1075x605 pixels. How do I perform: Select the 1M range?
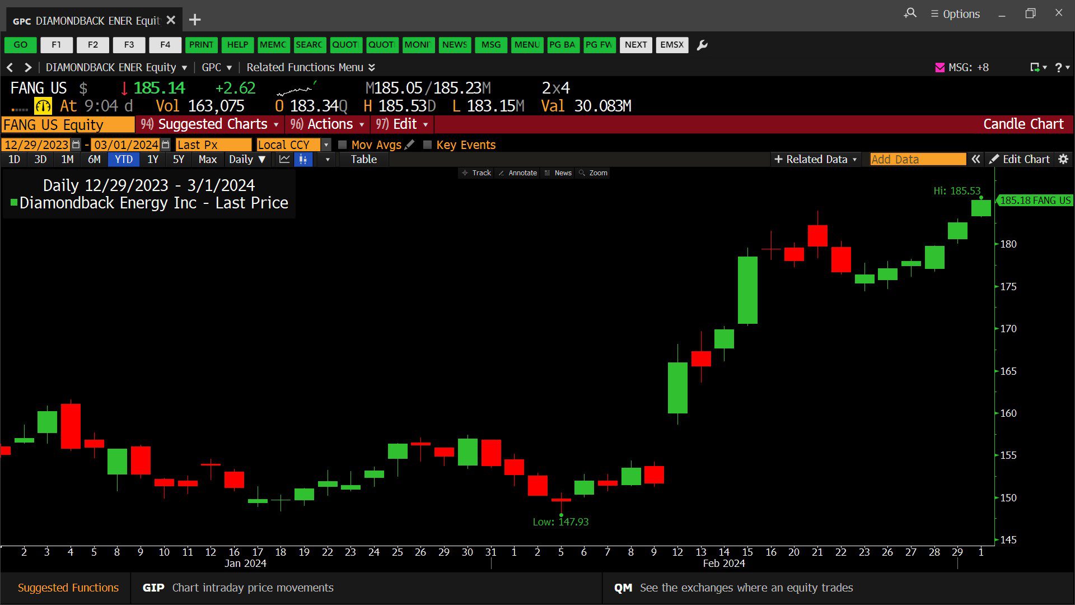[x=67, y=160]
